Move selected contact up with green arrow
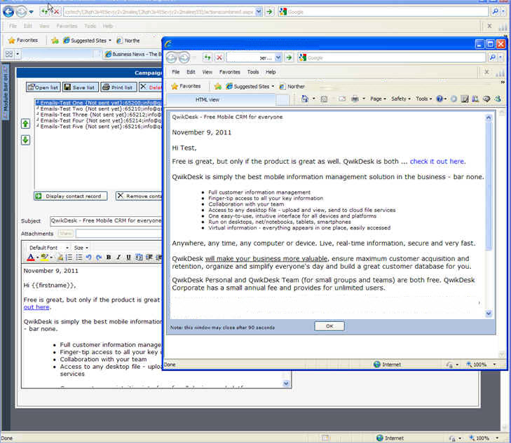Screen dimensions: 511x443 pos(25,124)
